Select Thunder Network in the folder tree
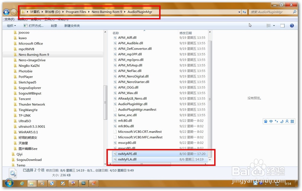Image resolution: width=302 pixels, height=191 pixels. [32, 104]
